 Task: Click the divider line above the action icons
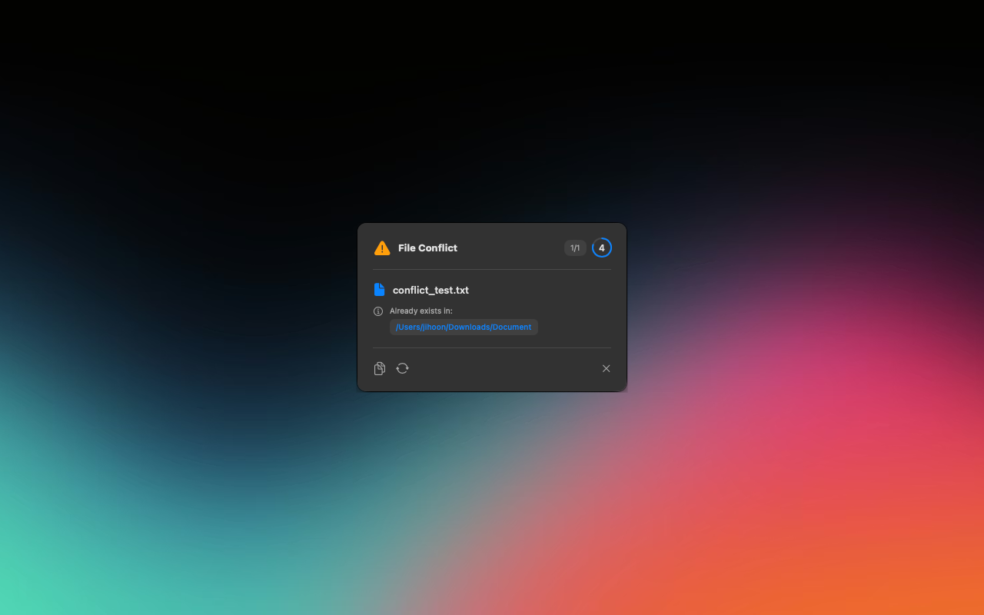point(492,348)
